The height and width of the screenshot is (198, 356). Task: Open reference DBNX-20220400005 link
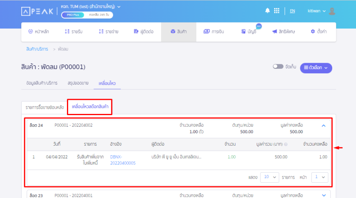click(x=123, y=160)
